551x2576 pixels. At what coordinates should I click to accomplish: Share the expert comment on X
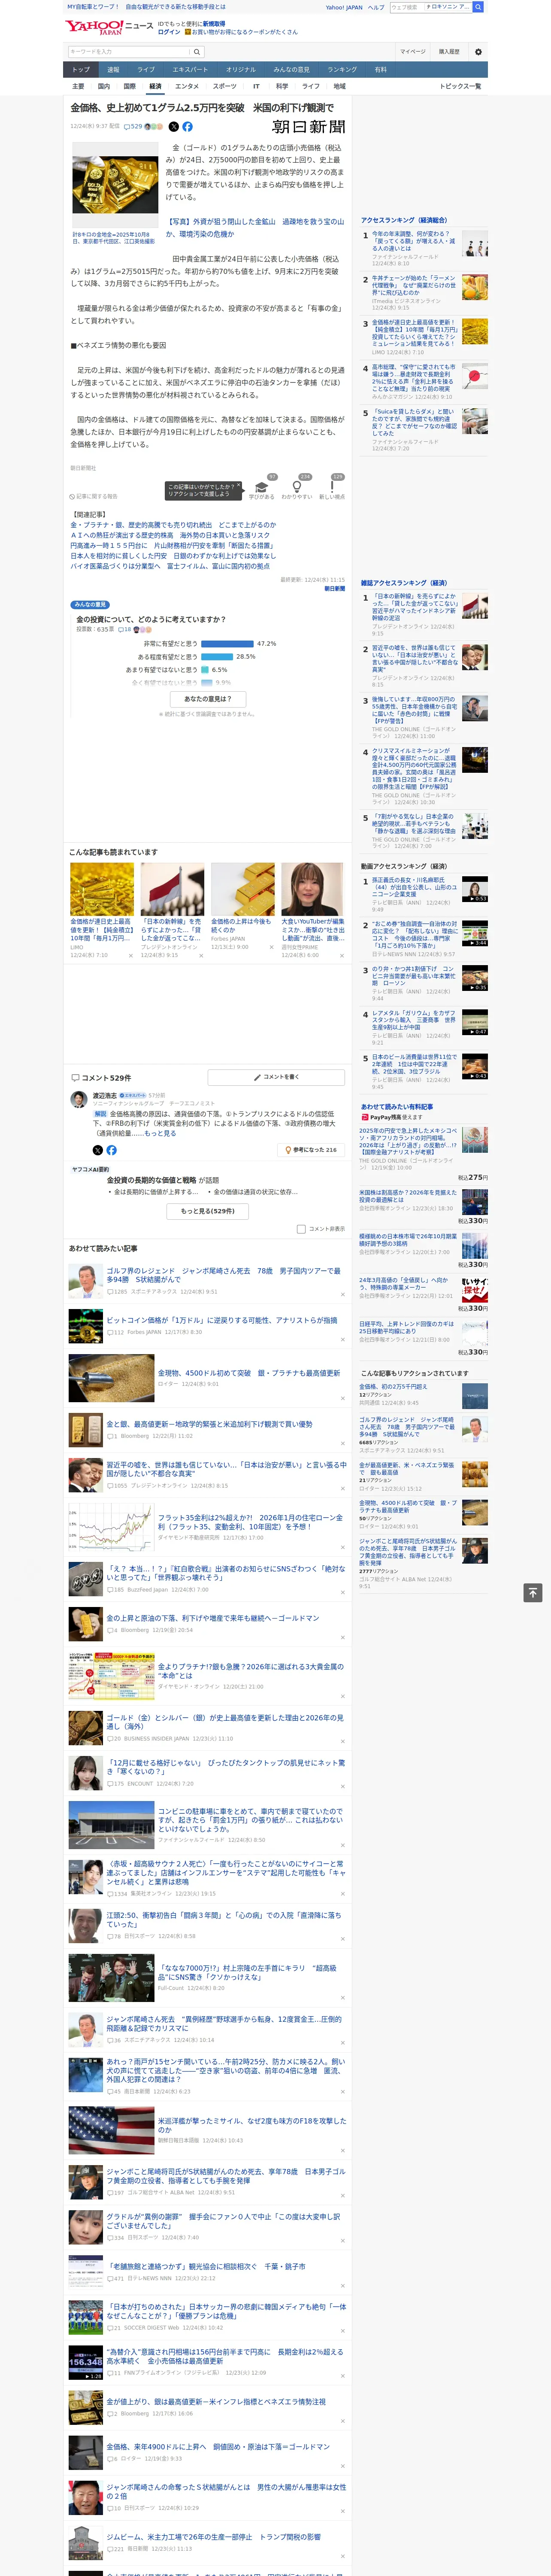pos(98,1150)
